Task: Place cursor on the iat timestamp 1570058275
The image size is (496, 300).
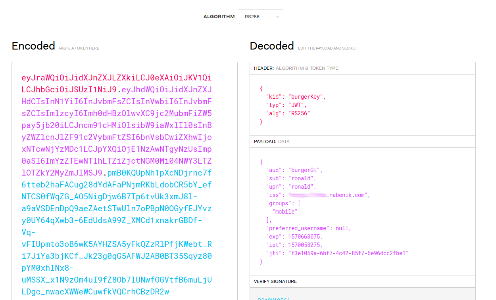Action: click(x=305, y=245)
